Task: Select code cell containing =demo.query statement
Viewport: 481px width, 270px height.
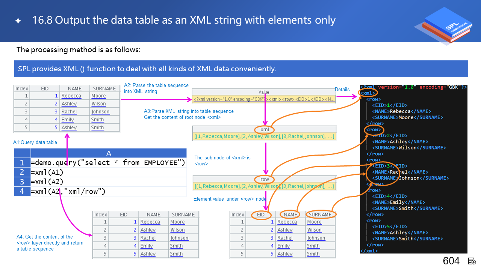Action: (108, 163)
